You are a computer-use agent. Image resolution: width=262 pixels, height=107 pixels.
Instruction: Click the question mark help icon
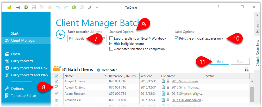(x=218, y=7)
